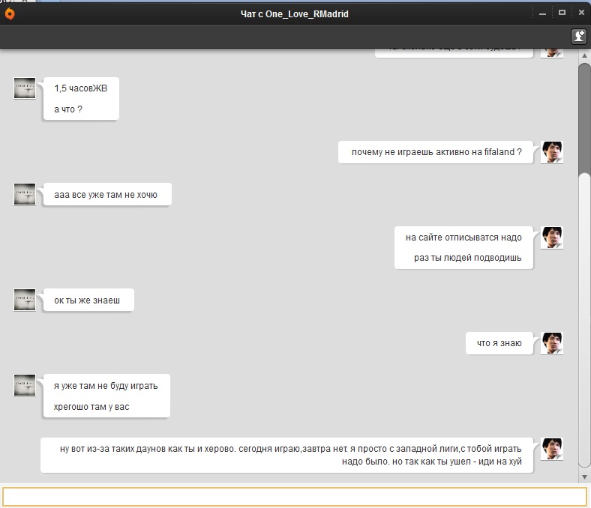The height and width of the screenshot is (508, 591).
Task: Click avatar next to "1,5 часовЖВ" message
Action: pyautogui.click(x=25, y=88)
